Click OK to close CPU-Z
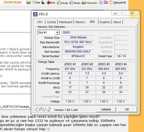 click(127, 109)
